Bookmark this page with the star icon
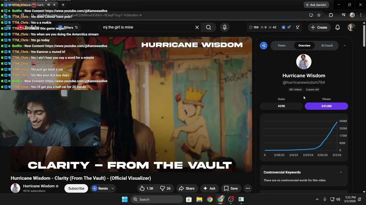This screenshot has height=205, width=366. click(319, 15)
